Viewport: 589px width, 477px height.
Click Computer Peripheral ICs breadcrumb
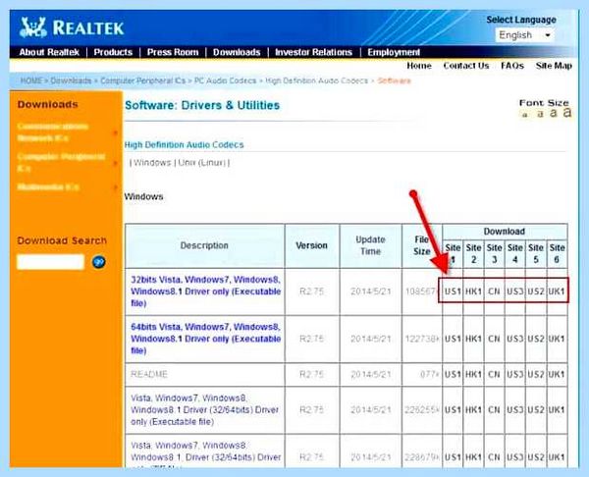pos(142,80)
